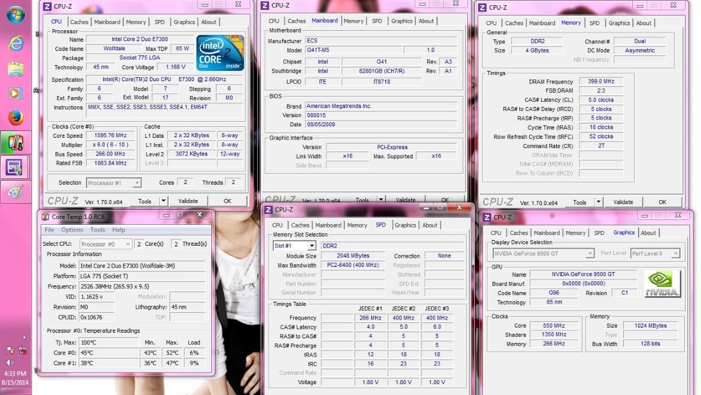Switch to the Paint taskbar icon
This screenshot has height=395, width=701.
[x=15, y=192]
